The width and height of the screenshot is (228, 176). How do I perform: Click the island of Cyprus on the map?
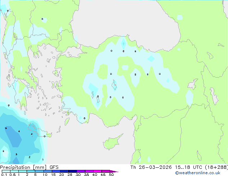(x=112, y=142)
